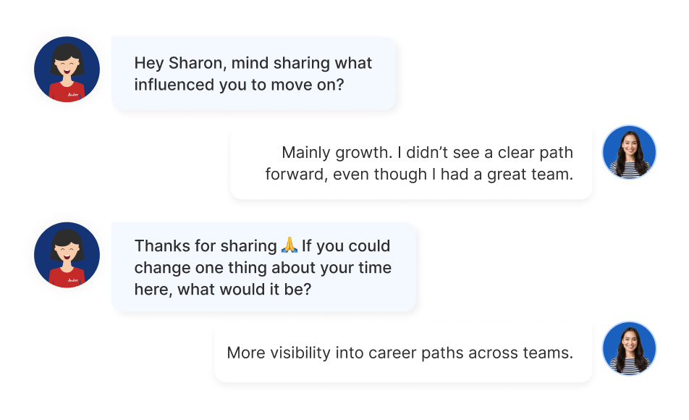Open Sharon's photo beside "Mainly growth" reply
Image resolution: width=689 pixels, height=420 pixels.
[629, 152]
